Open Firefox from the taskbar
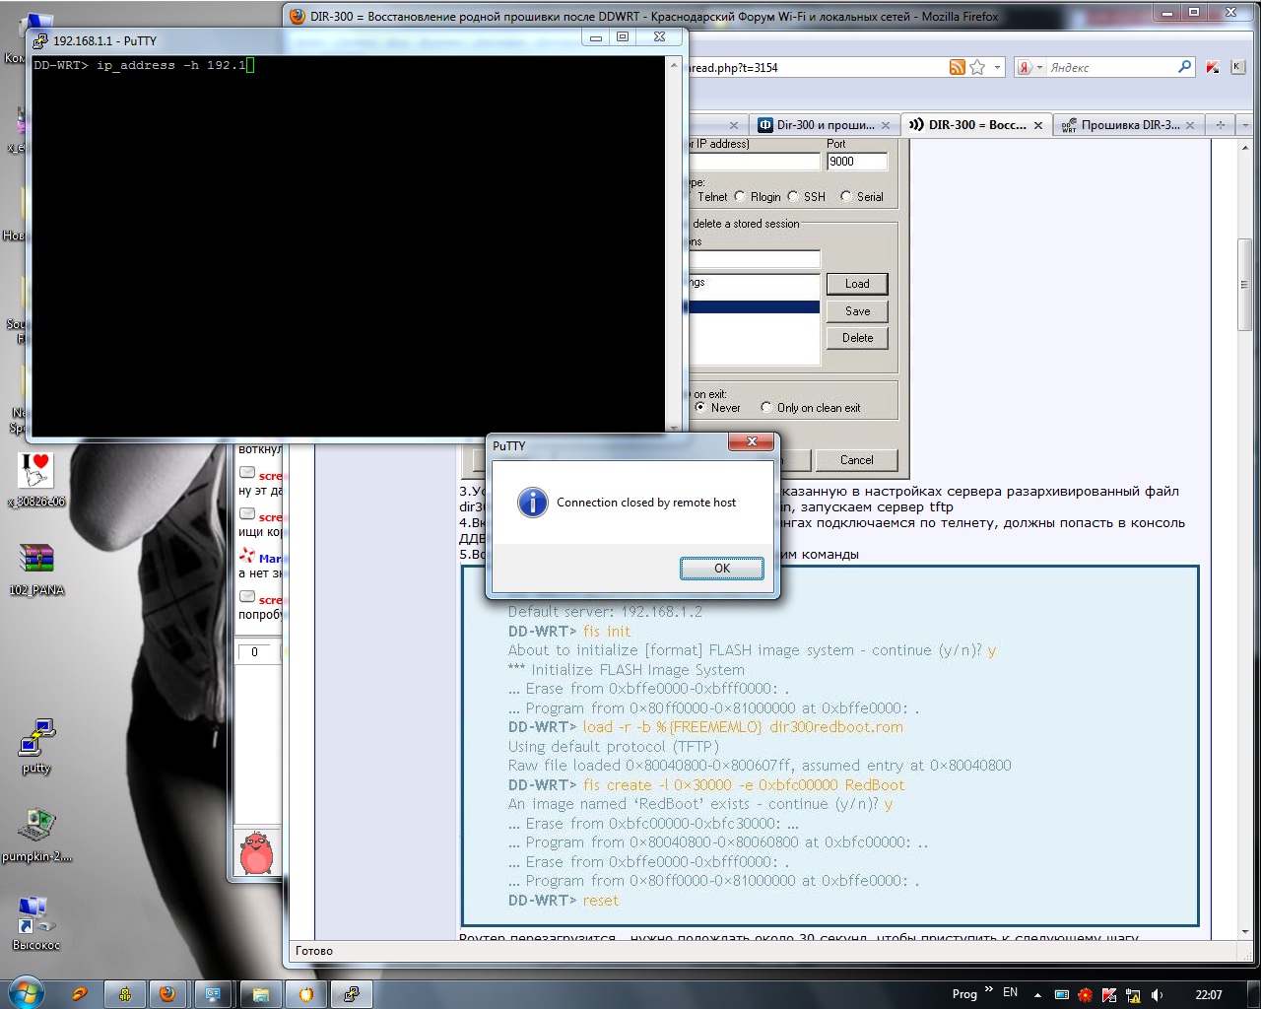The width and height of the screenshot is (1261, 1009). coord(167,994)
